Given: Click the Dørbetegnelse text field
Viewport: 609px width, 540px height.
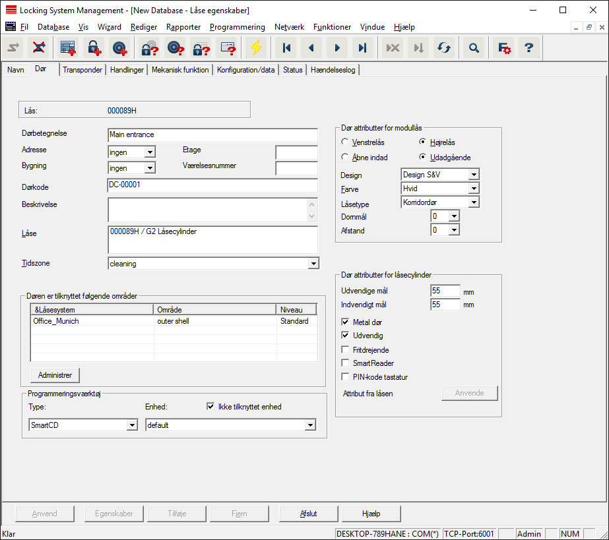Looking at the screenshot, I should (212, 135).
